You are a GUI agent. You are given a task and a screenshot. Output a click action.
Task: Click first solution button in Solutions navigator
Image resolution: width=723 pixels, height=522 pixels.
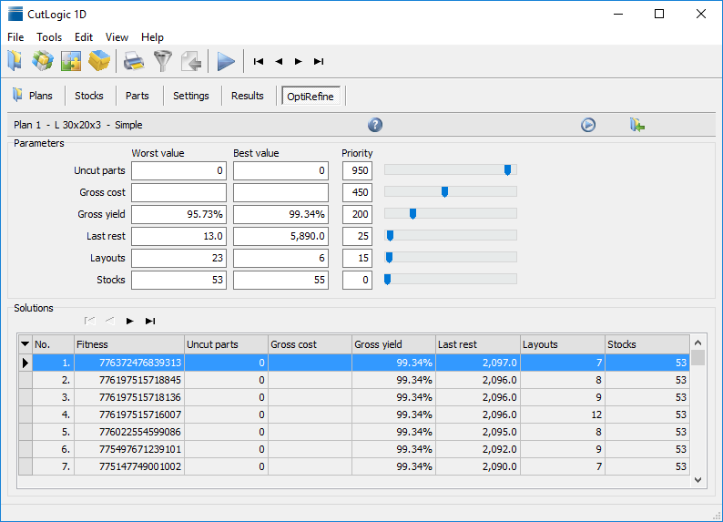(x=90, y=321)
